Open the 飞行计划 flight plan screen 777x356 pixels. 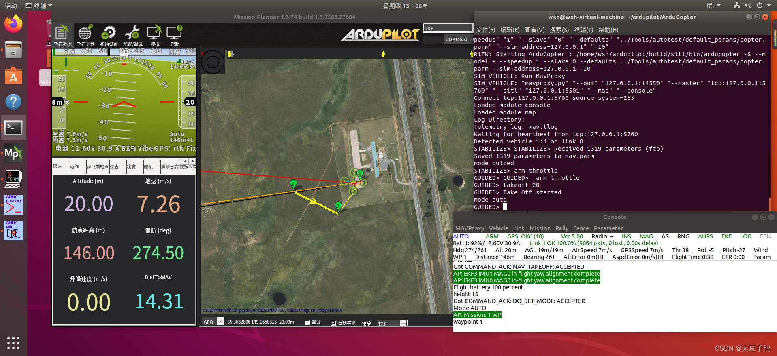(86, 35)
